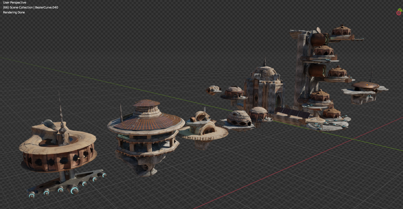Click the Rendering Done status text
This screenshot has width=403, height=209.
pyautogui.click(x=14, y=12)
